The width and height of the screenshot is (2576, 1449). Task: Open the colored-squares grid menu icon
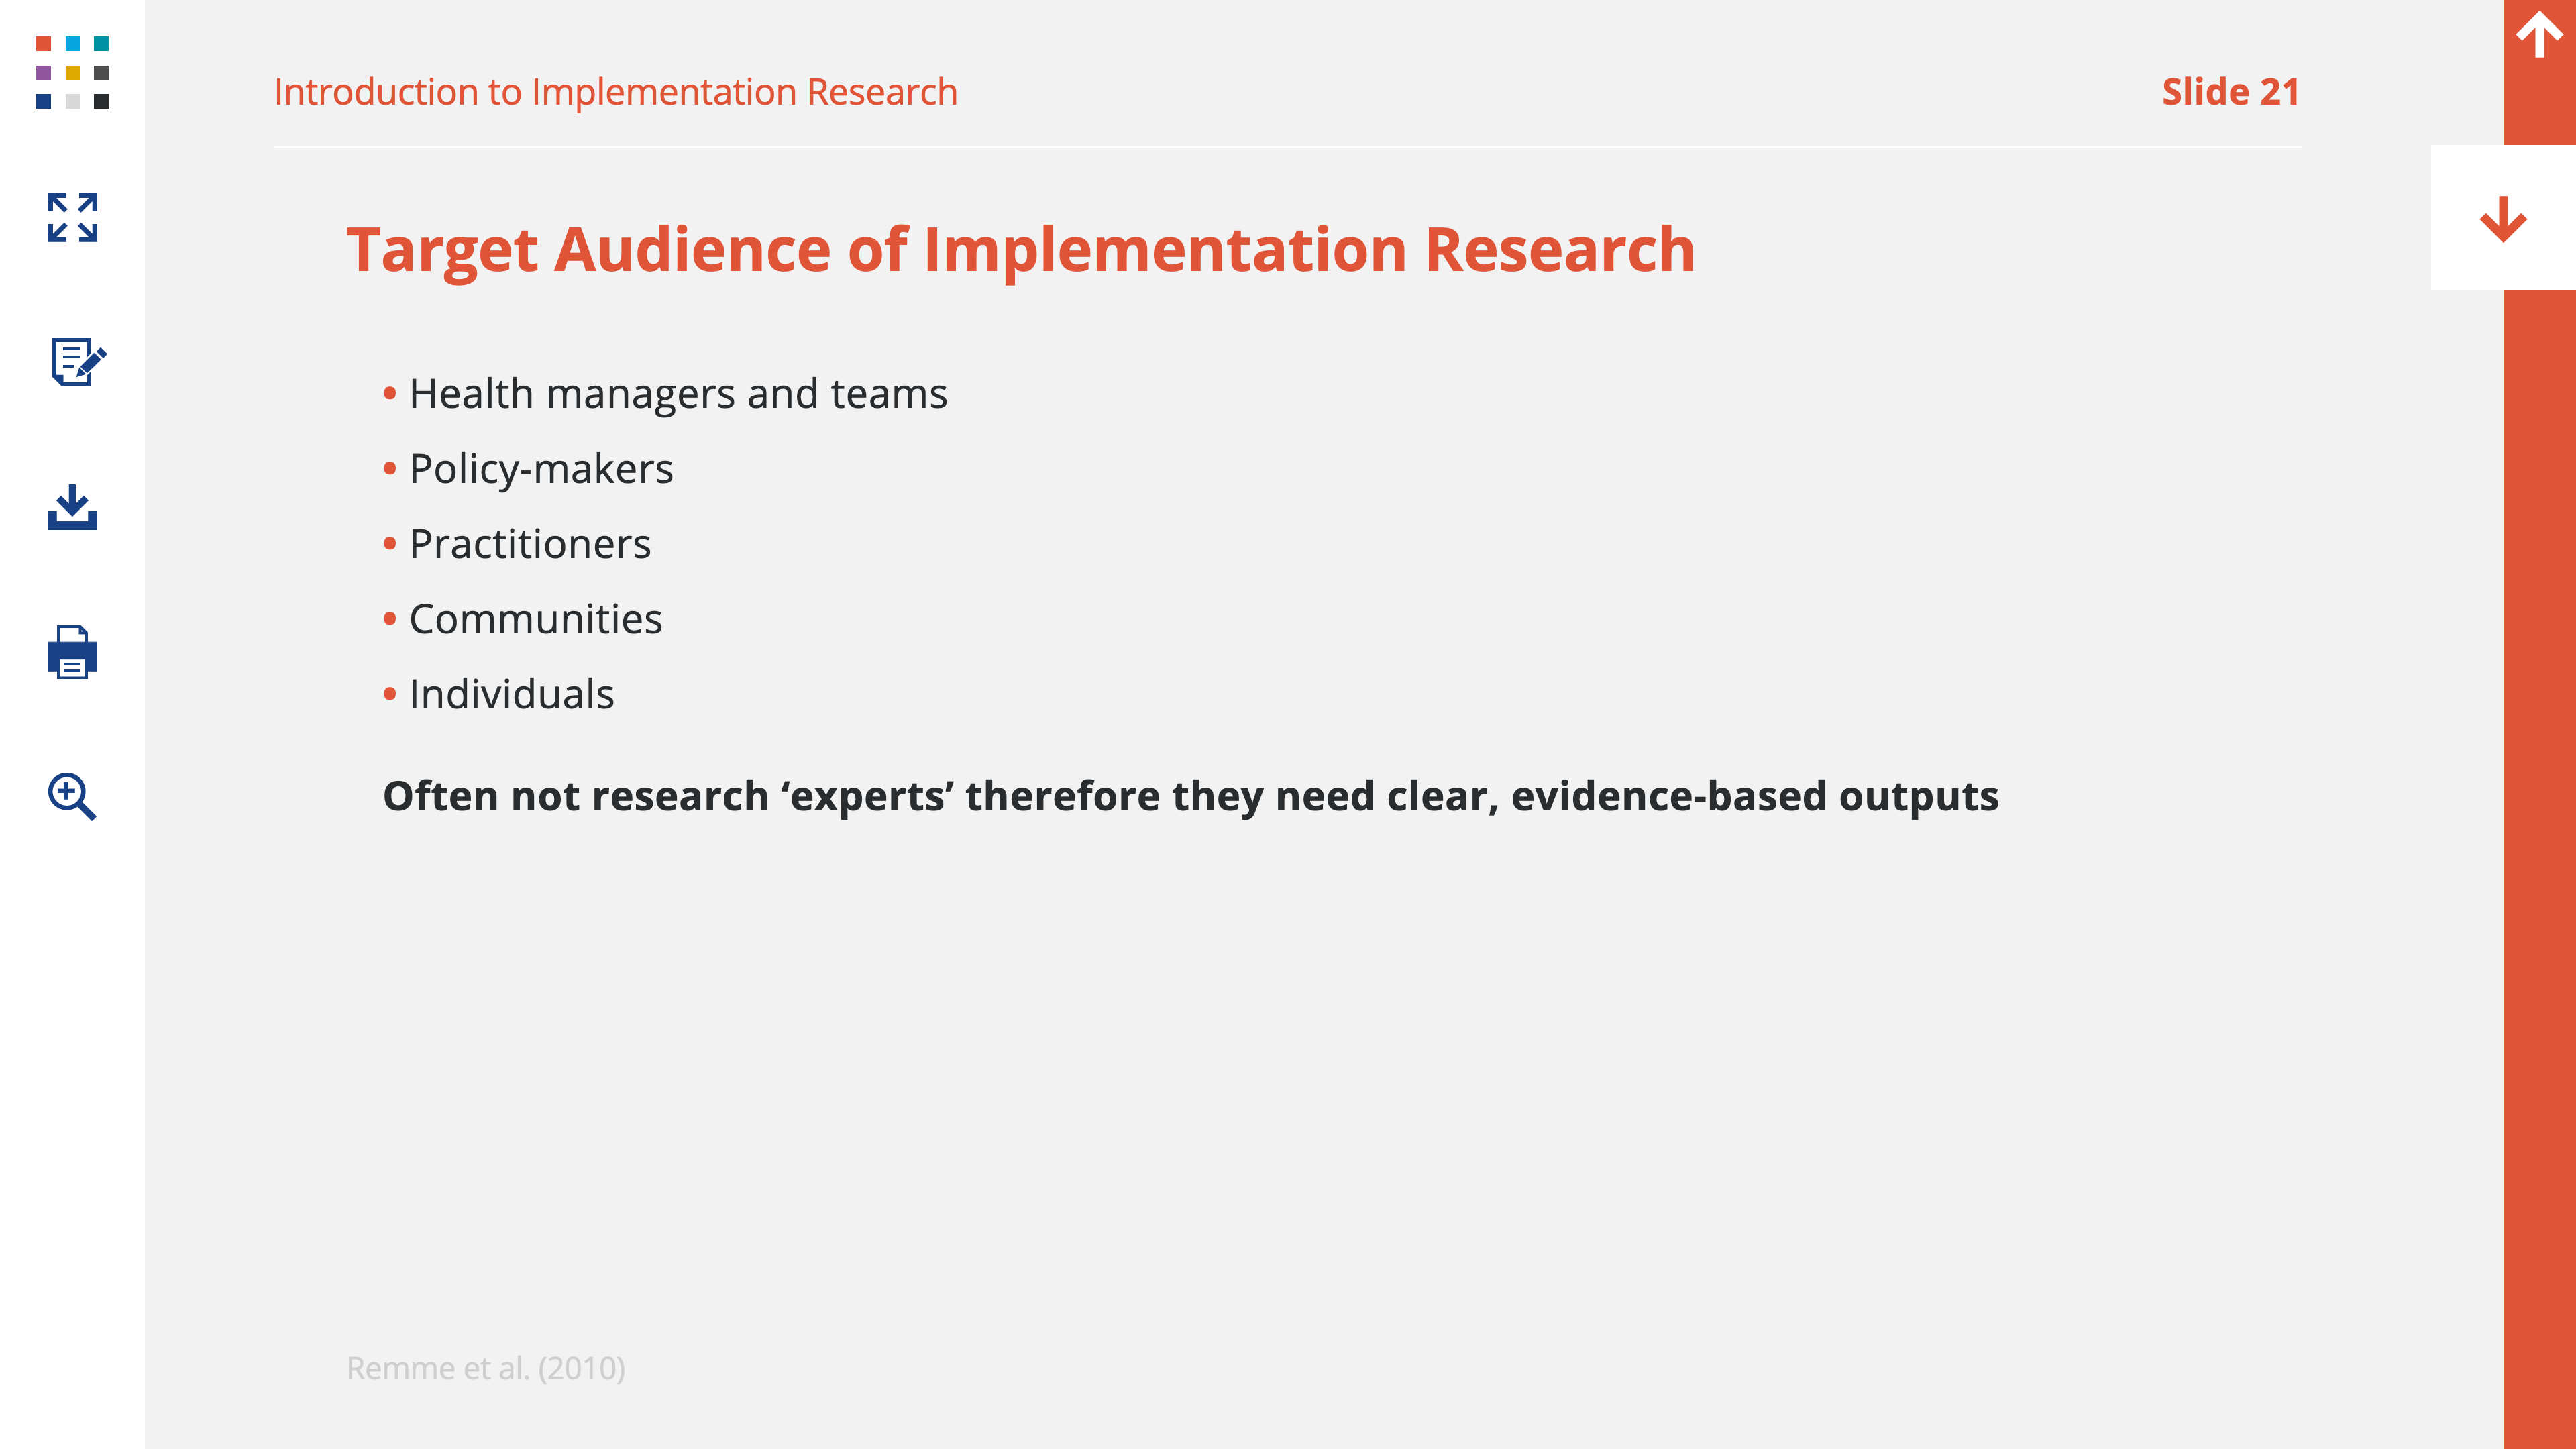(72, 72)
